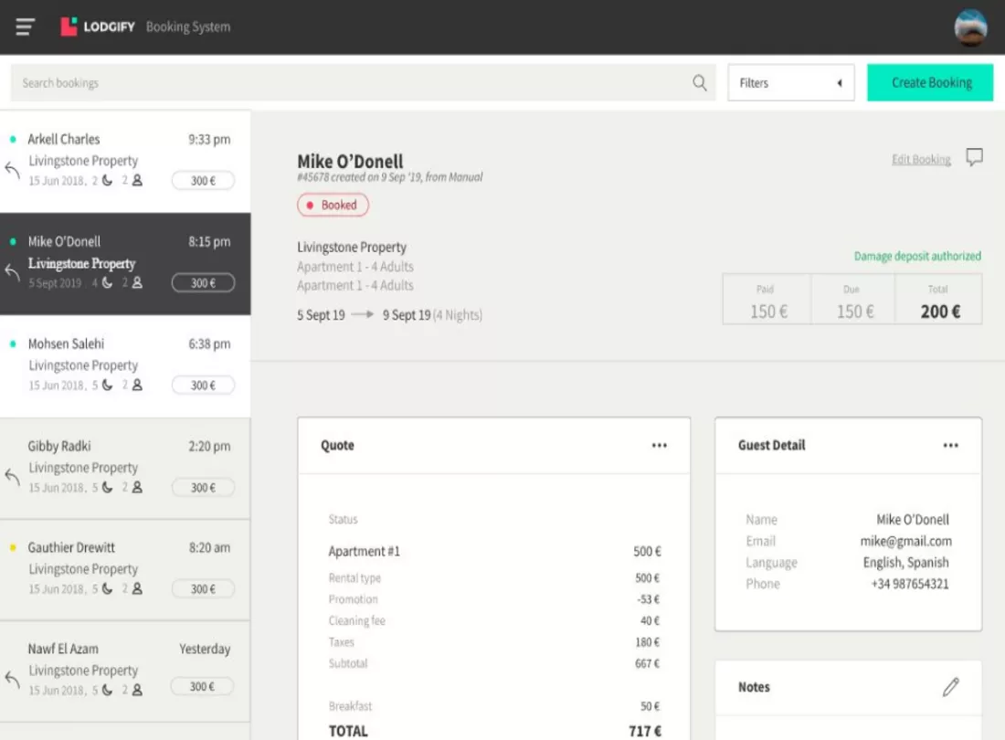Click guests person icon in Gibby Radki row
Screen dimensions: 1005x740
(137, 488)
